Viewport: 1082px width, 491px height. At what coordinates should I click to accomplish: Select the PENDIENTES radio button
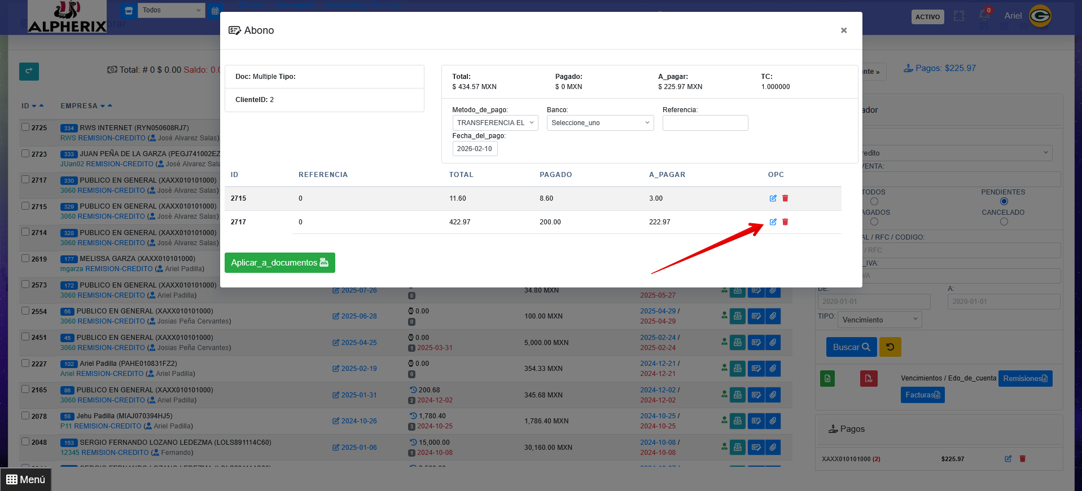click(1004, 201)
